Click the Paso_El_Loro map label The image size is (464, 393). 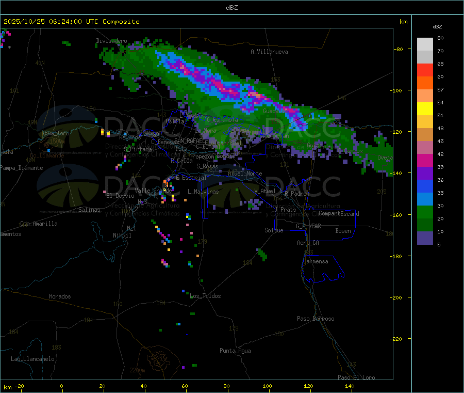click(x=357, y=378)
